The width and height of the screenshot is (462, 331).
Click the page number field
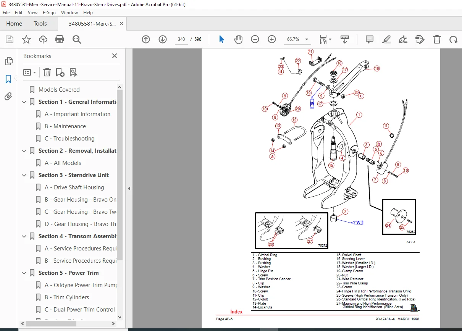pos(181,39)
